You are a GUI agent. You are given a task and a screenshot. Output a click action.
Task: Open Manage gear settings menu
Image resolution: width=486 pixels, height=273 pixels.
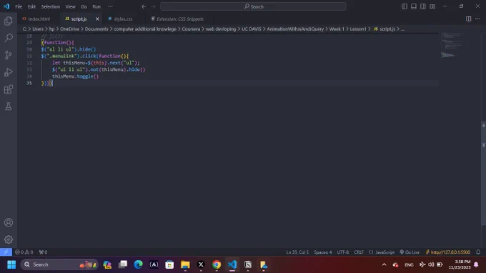pyautogui.click(x=9, y=239)
